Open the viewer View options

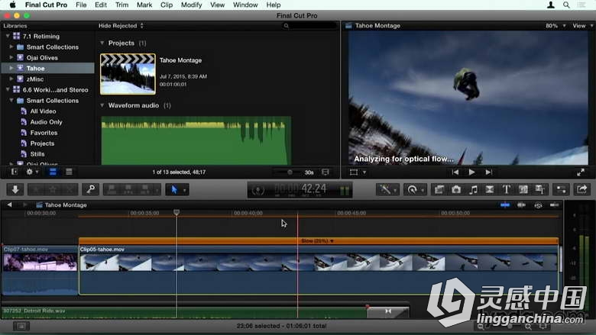pos(582,25)
